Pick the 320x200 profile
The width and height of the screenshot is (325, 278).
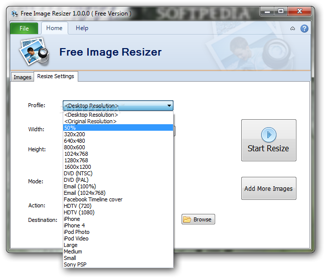(x=118, y=134)
